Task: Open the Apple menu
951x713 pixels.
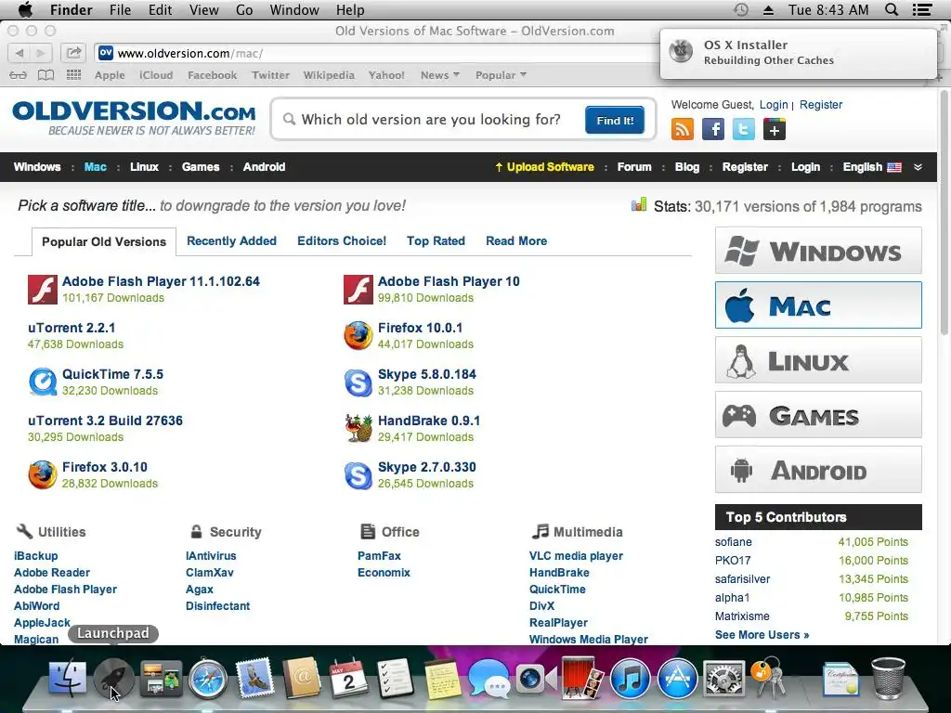Action: point(25,9)
